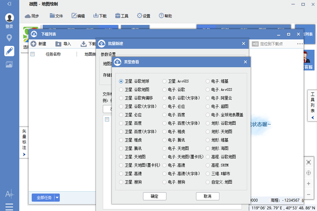
Task: Open the 全部任务 dropdown arrow
Action: (x=57, y=198)
